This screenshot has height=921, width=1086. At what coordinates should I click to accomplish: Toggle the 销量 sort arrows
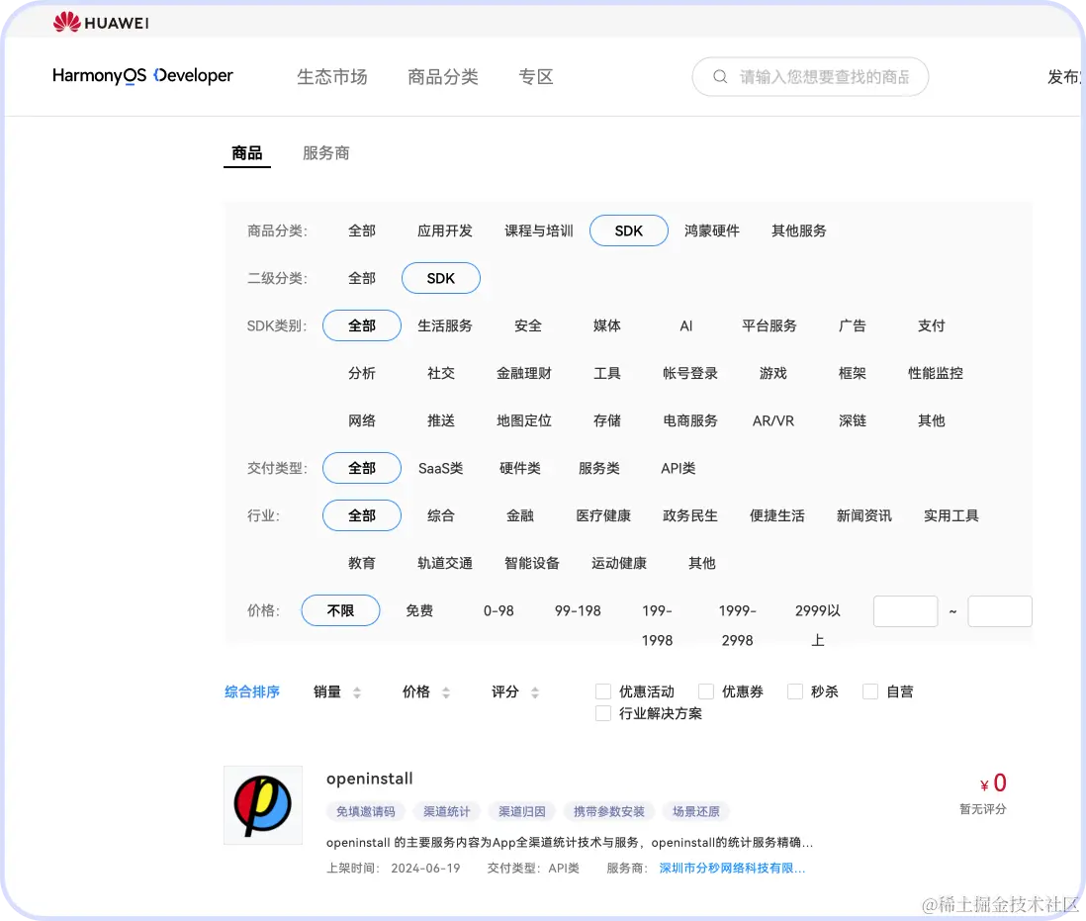click(357, 691)
